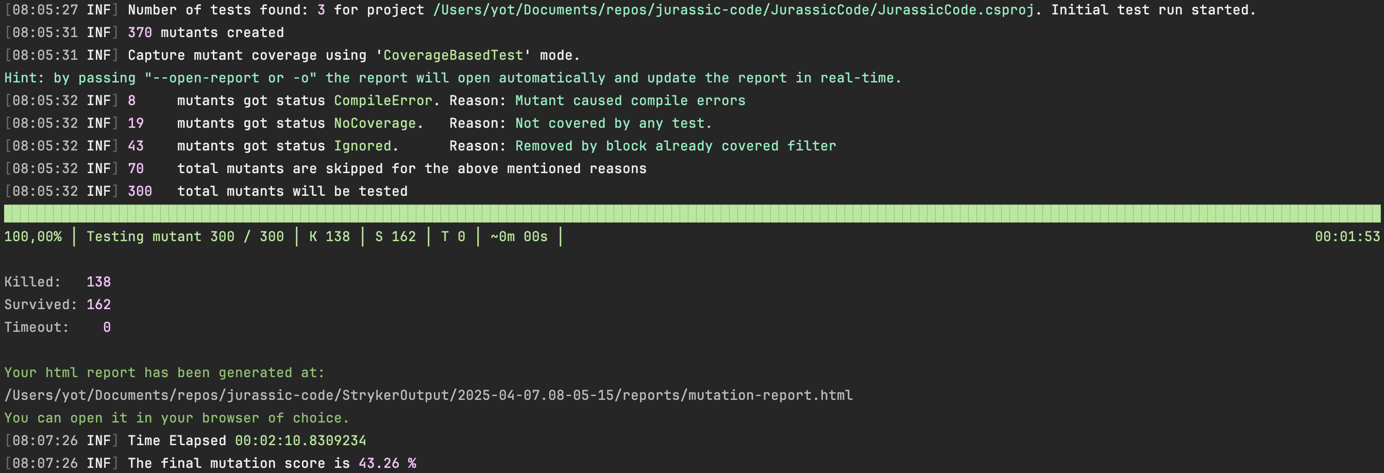Click 'Testing mutant 300 / 300' status text

click(x=185, y=236)
